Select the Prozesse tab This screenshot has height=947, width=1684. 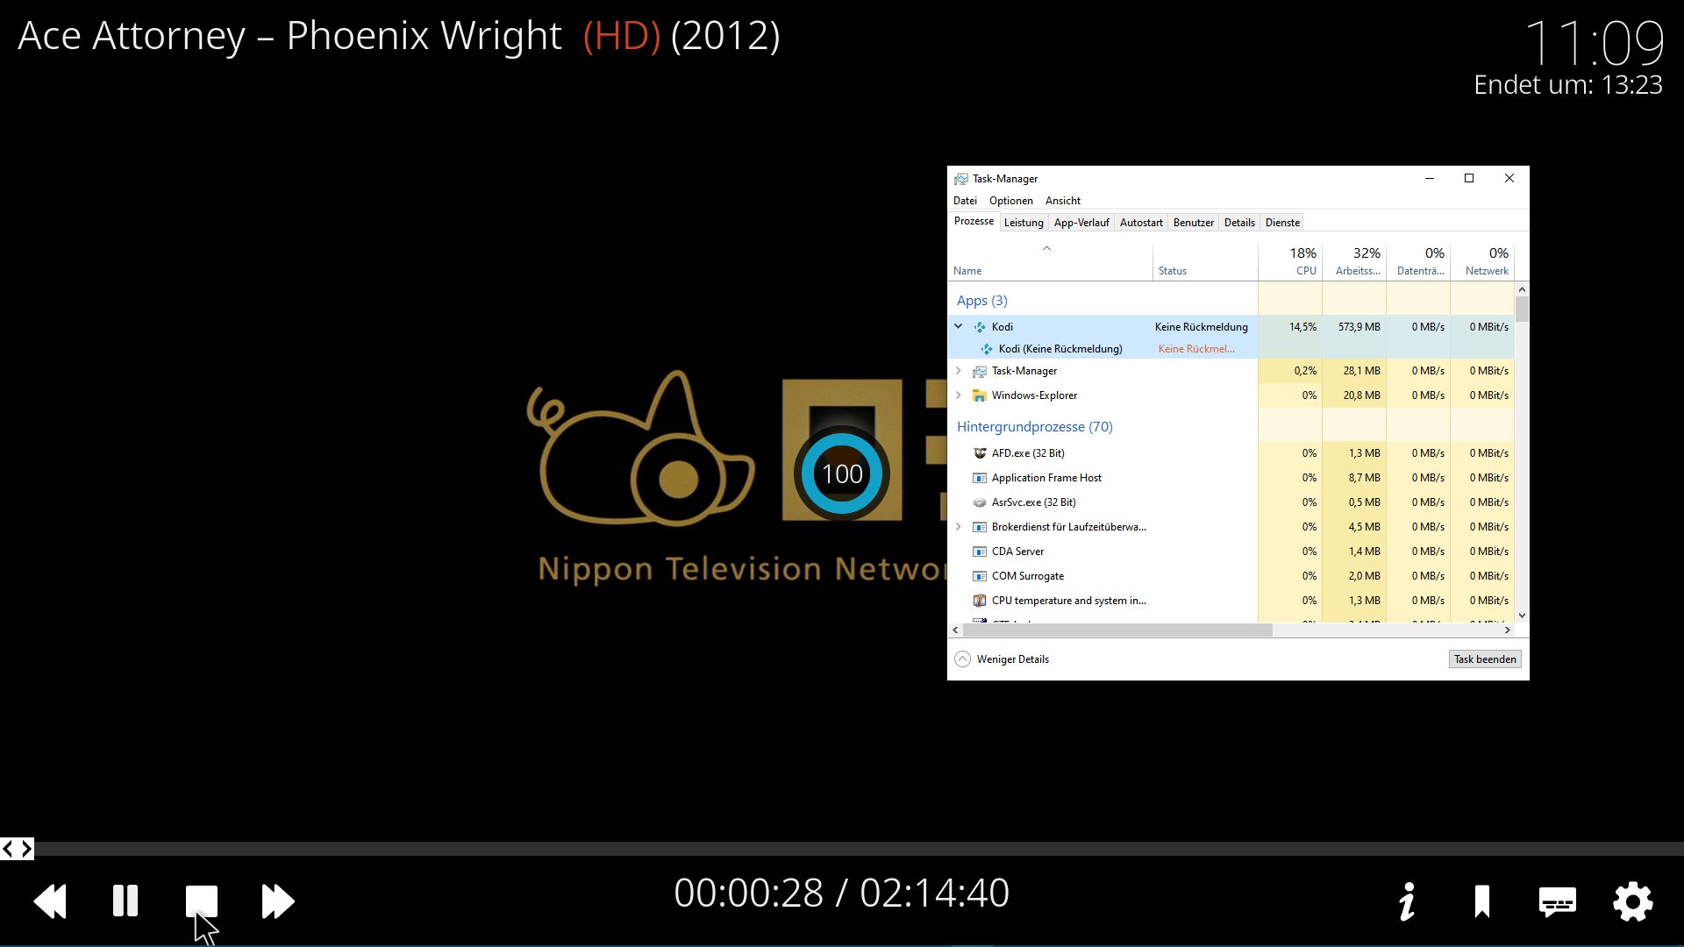[x=974, y=221]
